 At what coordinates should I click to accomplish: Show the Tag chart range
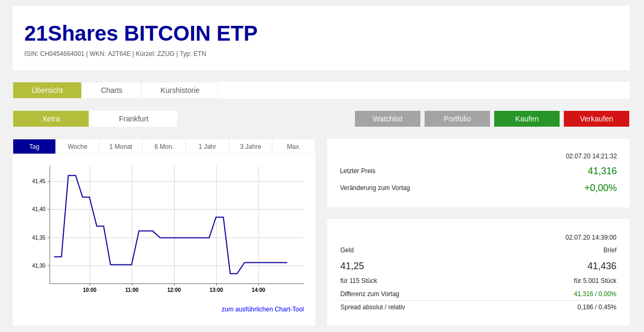[x=34, y=147]
